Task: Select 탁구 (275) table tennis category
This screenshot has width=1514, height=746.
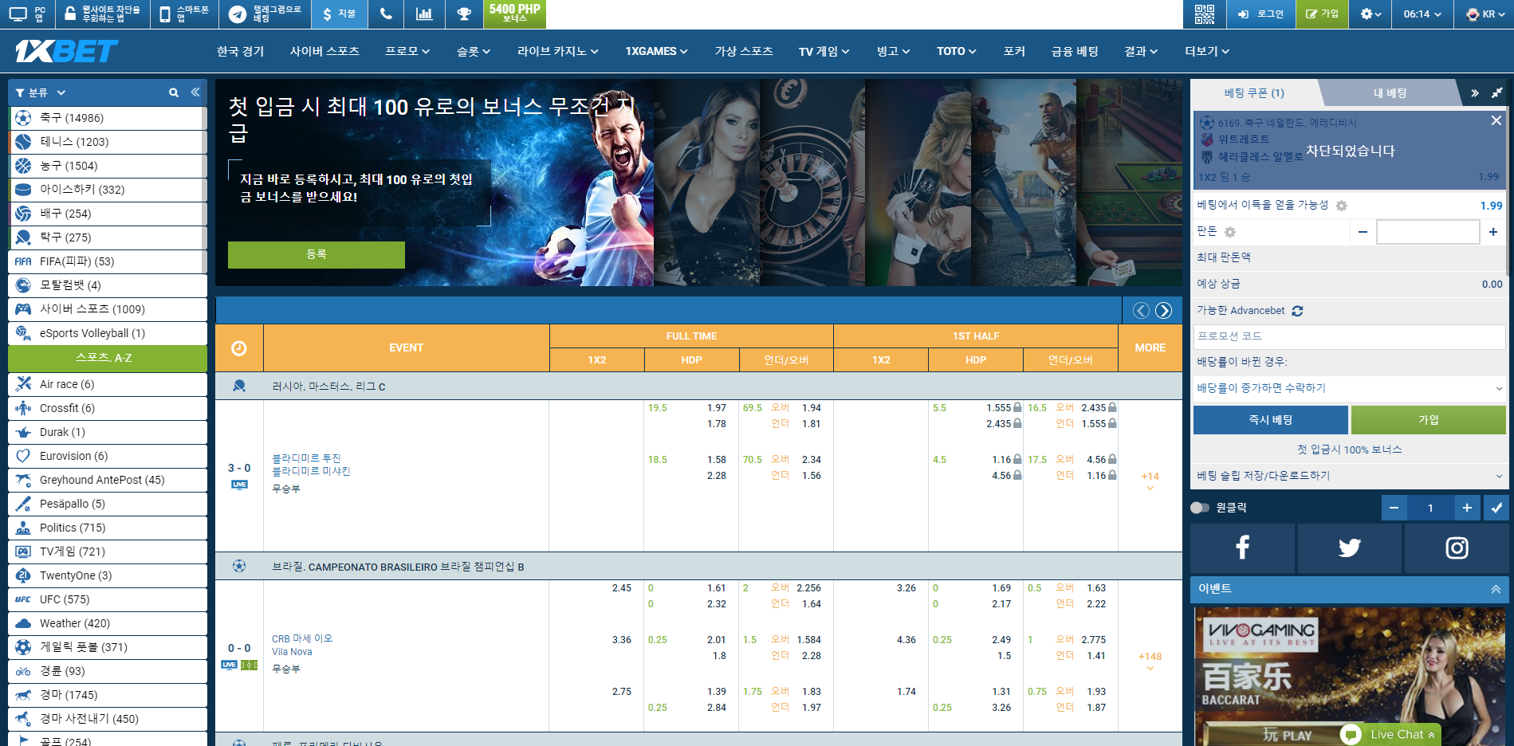Action: (x=108, y=238)
